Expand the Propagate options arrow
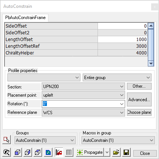The height and width of the screenshot is (159, 159). (107, 152)
